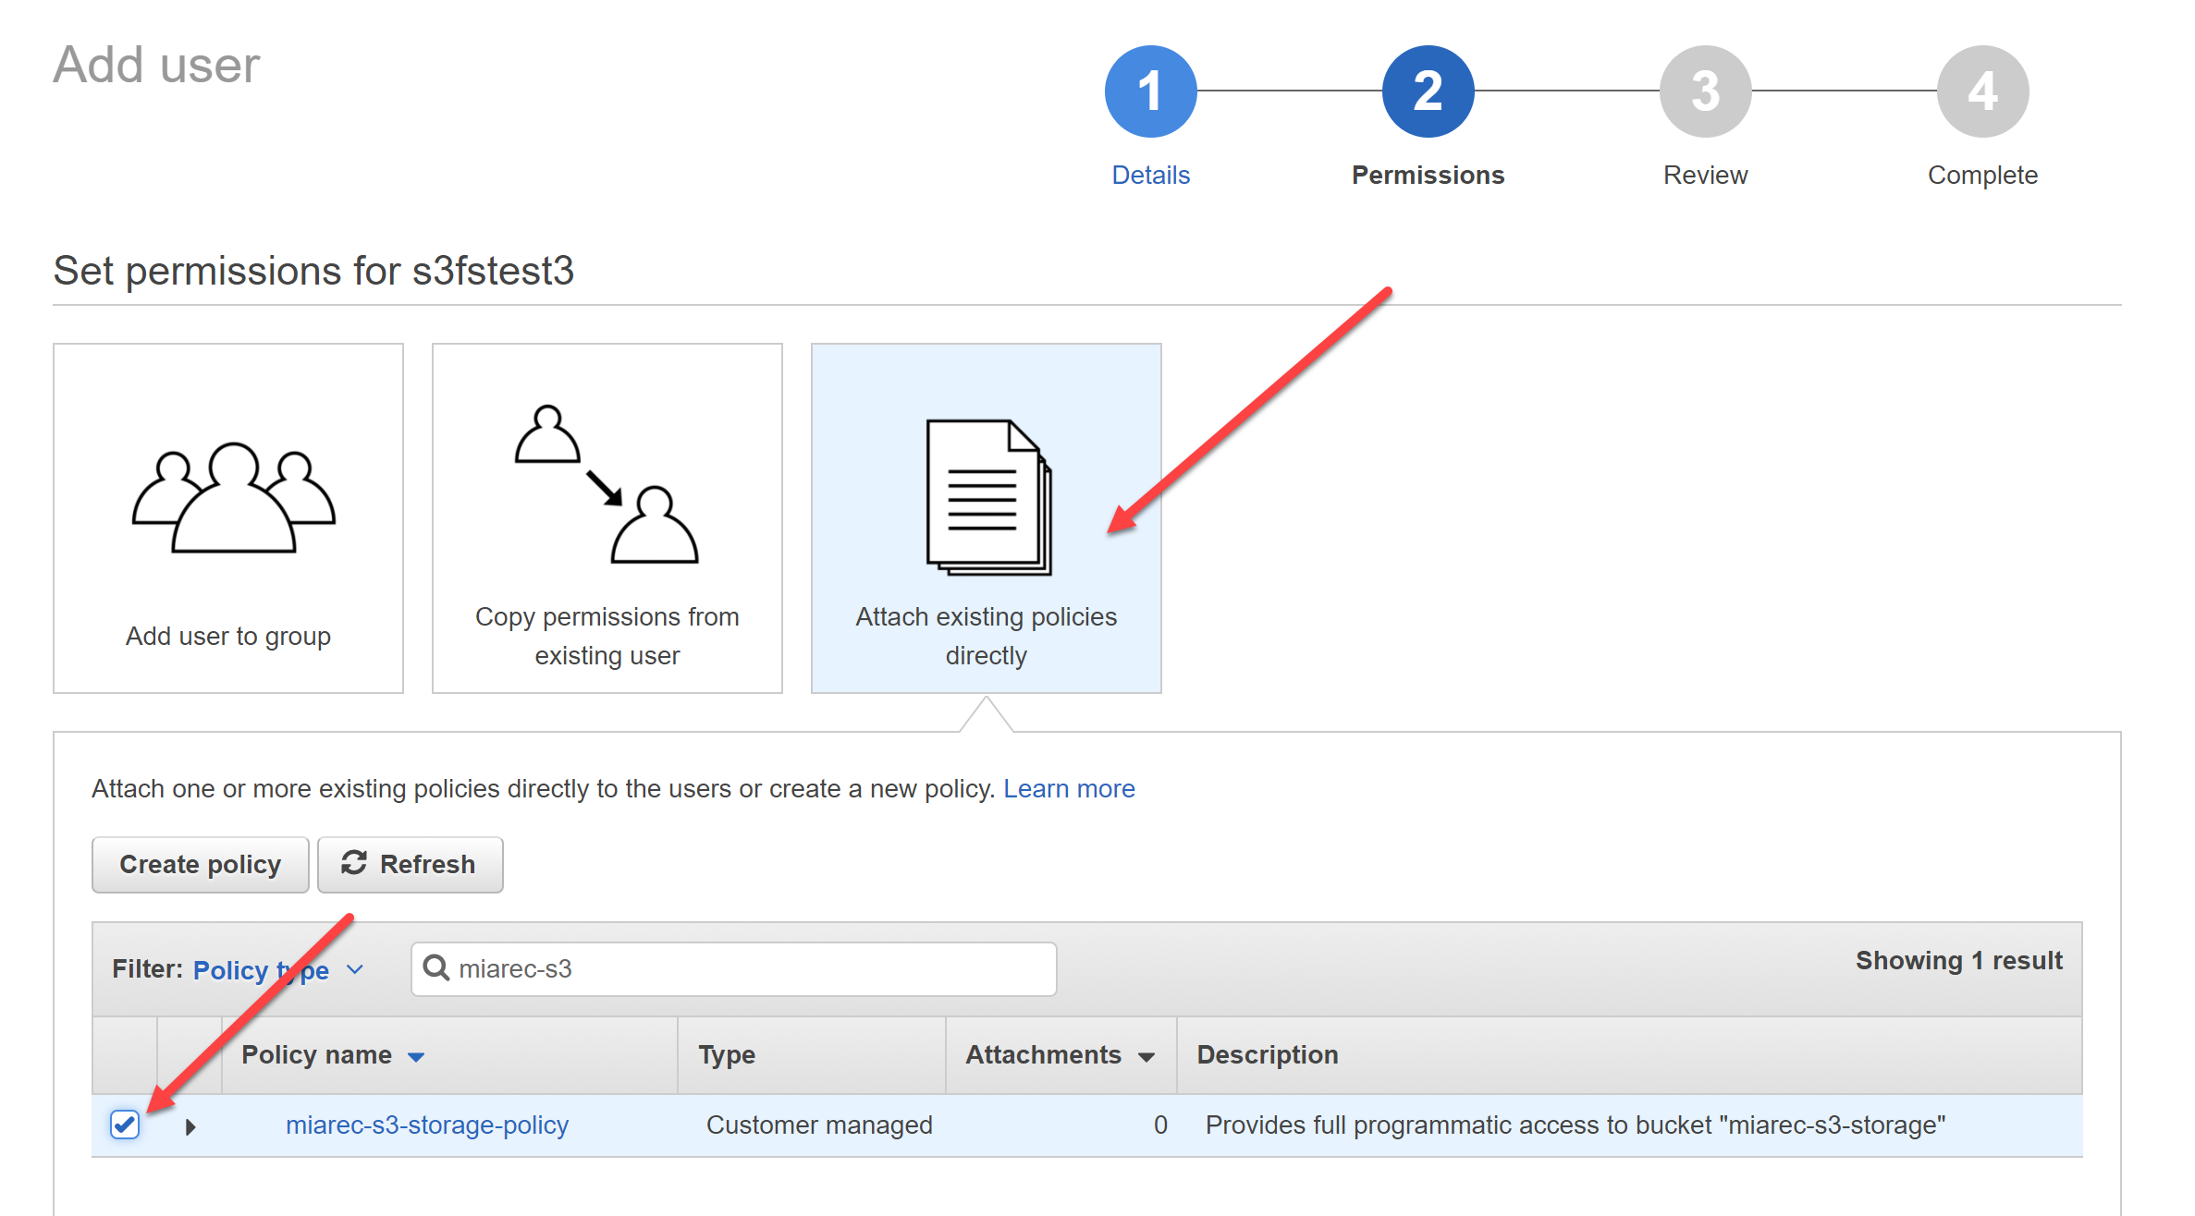Viewport: 2195px width, 1216px height.
Task: Open the miarec-s3-storage-policy link
Action: tap(427, 1125)
